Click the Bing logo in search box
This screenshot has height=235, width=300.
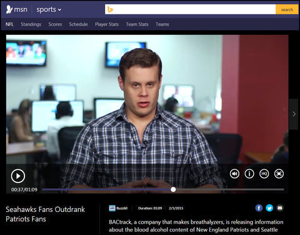pyautogui.click(x=110, y=9)
